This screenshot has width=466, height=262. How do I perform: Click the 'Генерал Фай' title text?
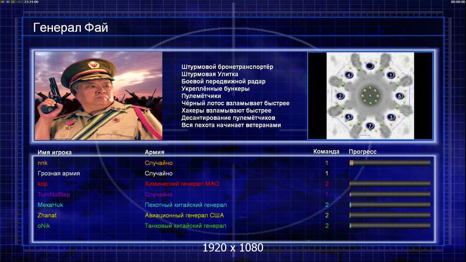[x=70, y=28]
